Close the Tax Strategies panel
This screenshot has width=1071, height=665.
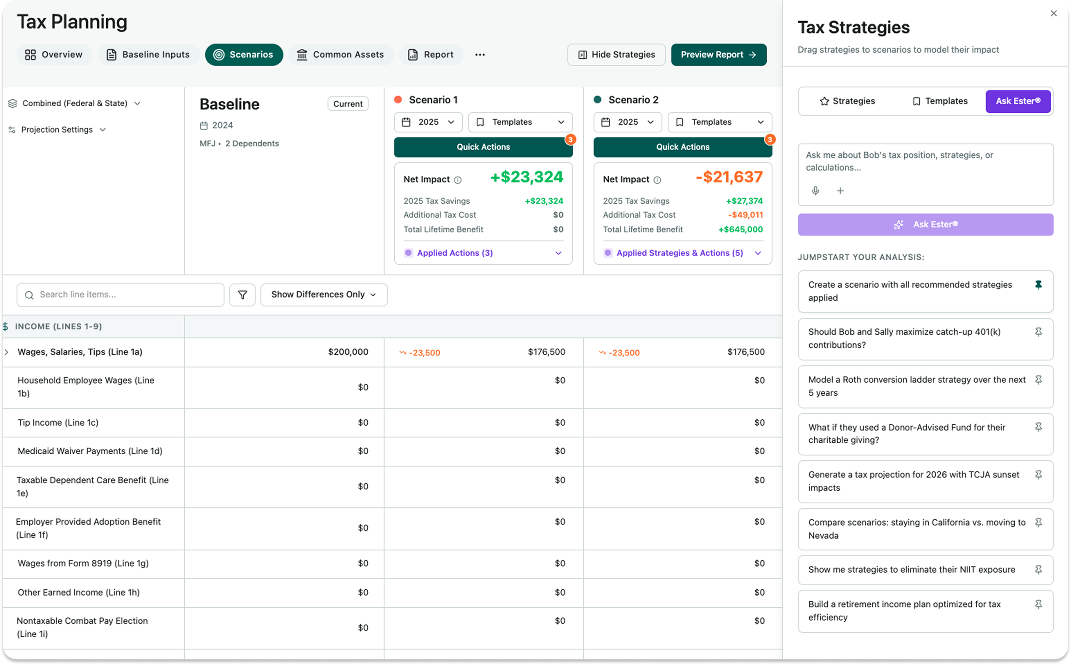[1053, 13]
